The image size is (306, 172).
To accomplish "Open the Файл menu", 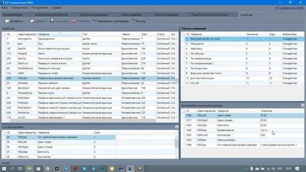I will (x=5, y=8).
